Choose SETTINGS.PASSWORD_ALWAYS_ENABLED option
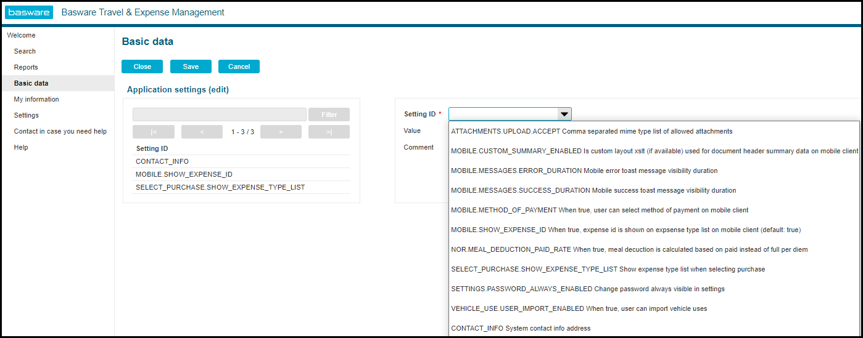 (x=587, y=289)
